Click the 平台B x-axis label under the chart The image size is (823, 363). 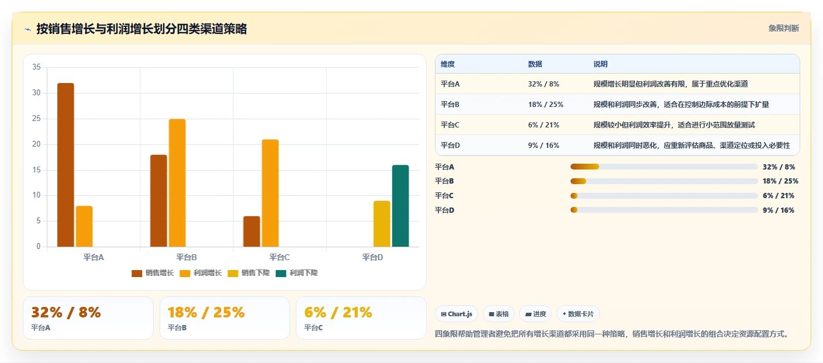186,257
